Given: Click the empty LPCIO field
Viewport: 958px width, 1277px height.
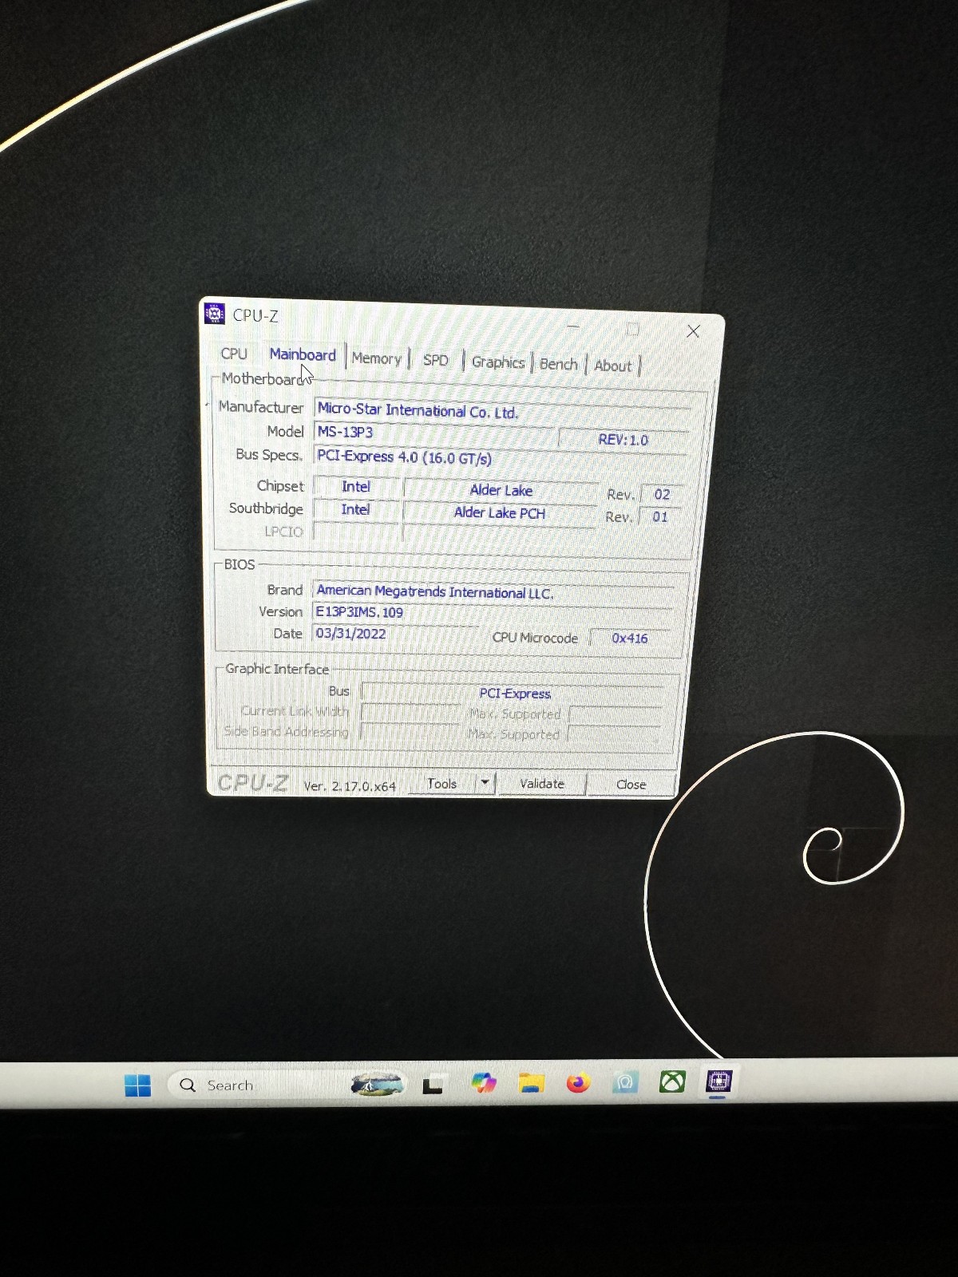Looking at the screenshot, I should [356, 531].
